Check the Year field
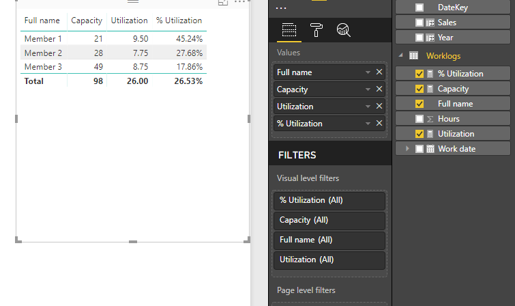Image resolution: width=515 pixels, height=306 pixels. click(x=420, y=38)
